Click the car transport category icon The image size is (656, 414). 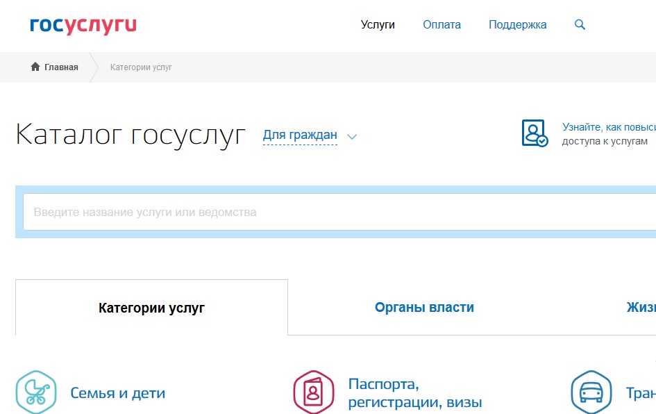pyautogui.click(x=591, y=392)
